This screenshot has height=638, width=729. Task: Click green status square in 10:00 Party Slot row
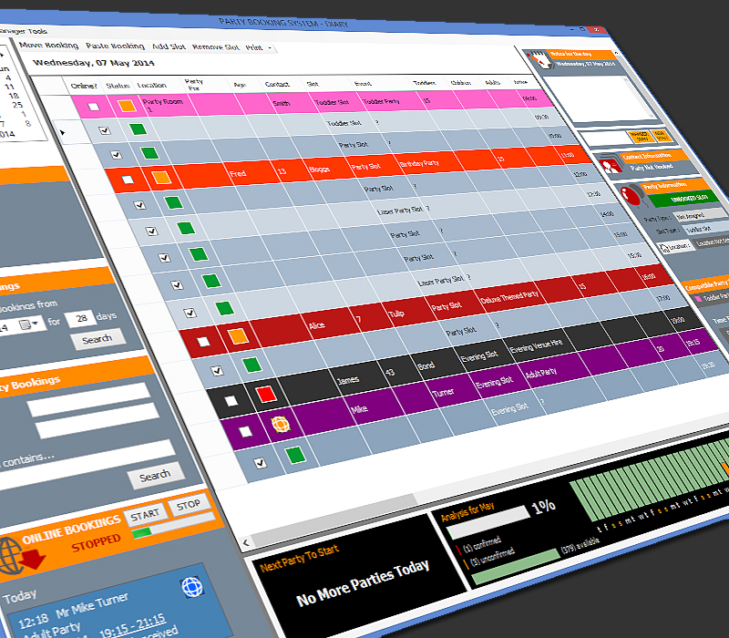point(149,152)
